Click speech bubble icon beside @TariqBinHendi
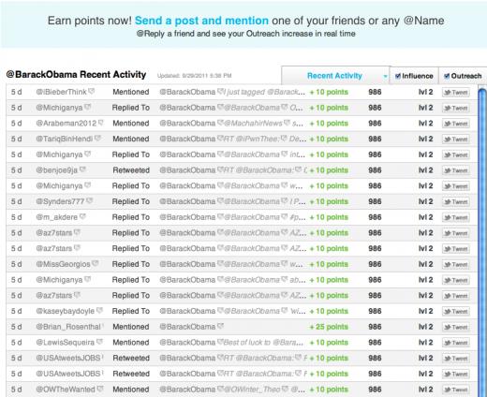 pos(97,138)
